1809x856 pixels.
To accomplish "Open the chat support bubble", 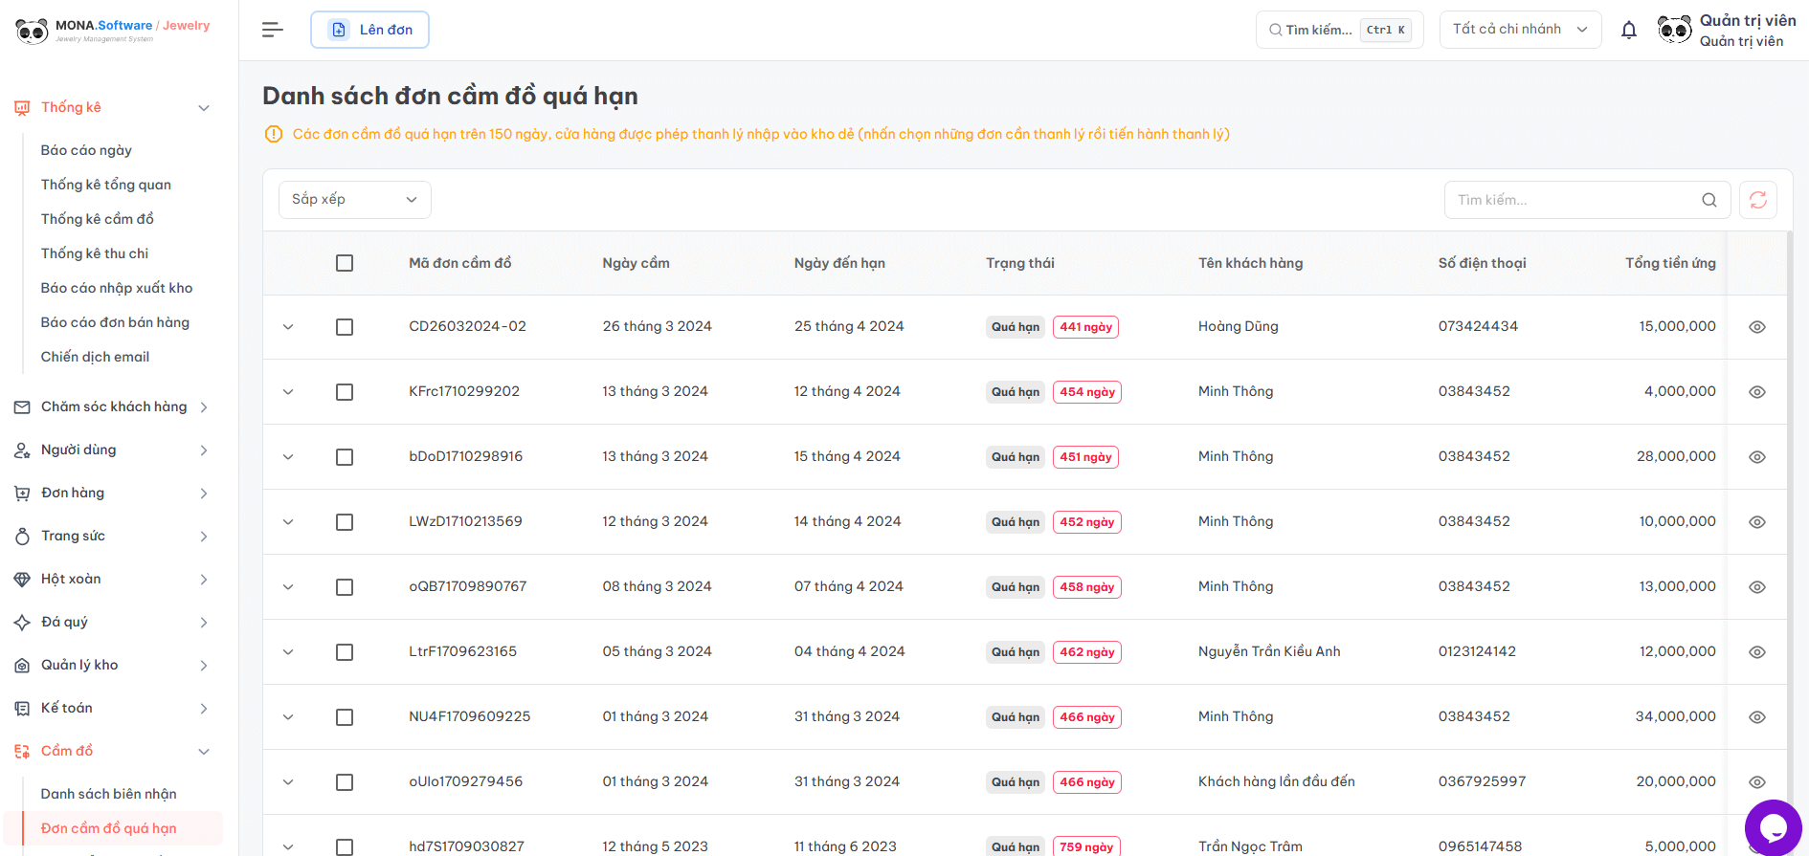I will [x=1774, y=827].
